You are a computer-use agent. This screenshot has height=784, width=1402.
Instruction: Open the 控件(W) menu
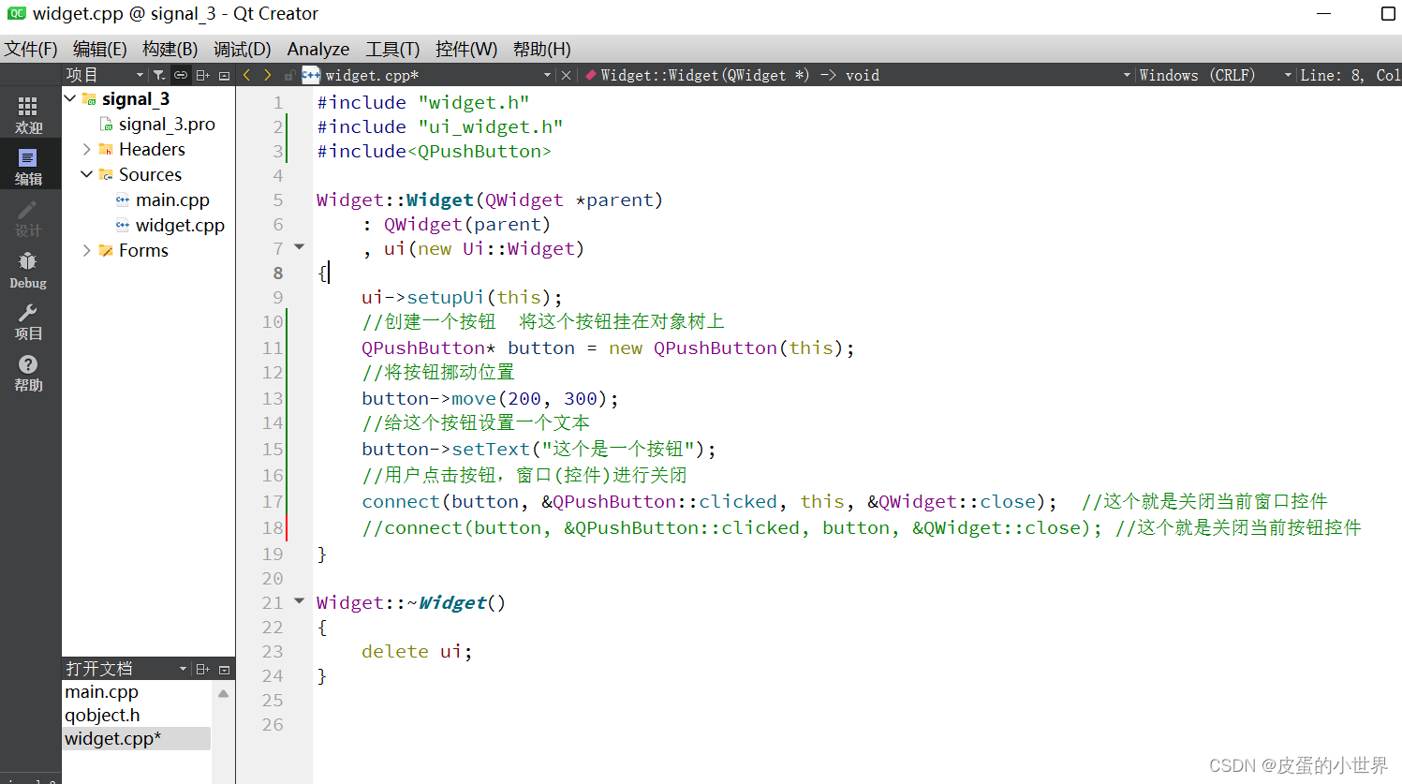tap(466, 49)
